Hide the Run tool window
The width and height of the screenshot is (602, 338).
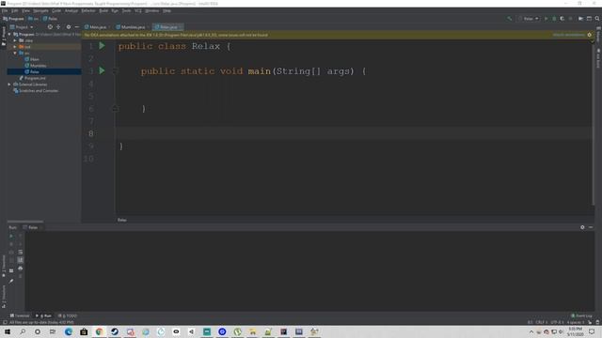tap(591, 227)
